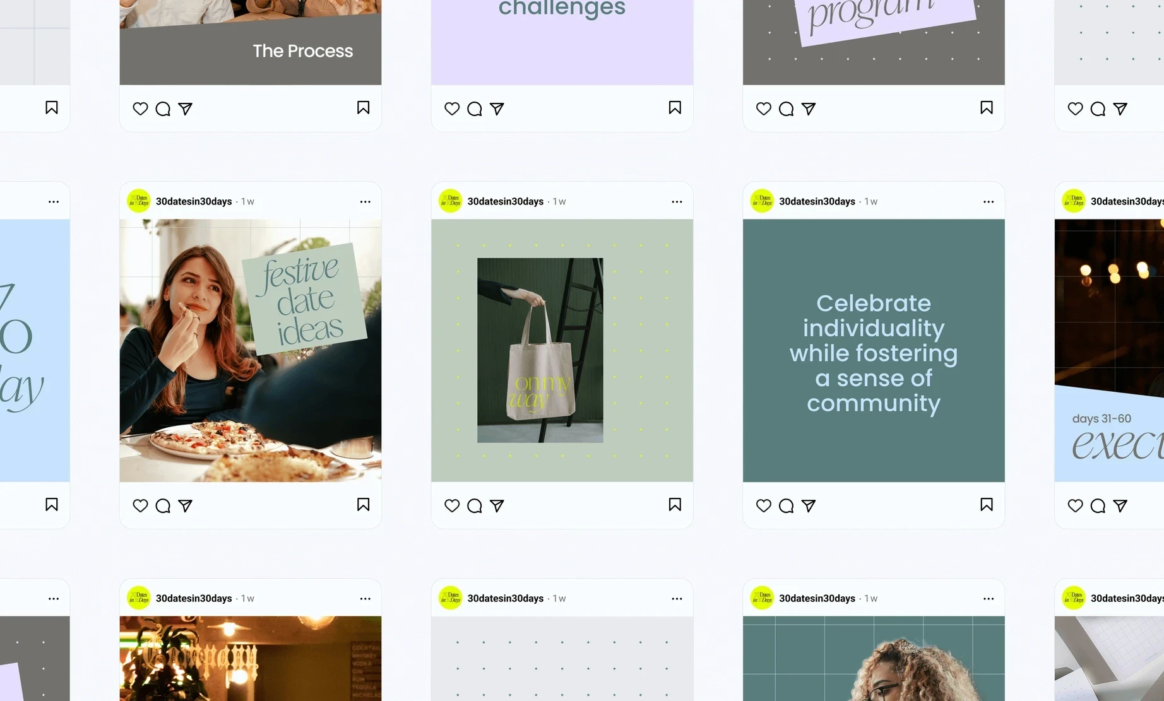Comment on the 'Celebrate individuality' post
Screen dimensions: 1164x701
pyautogui.click(x=787, y=505)
